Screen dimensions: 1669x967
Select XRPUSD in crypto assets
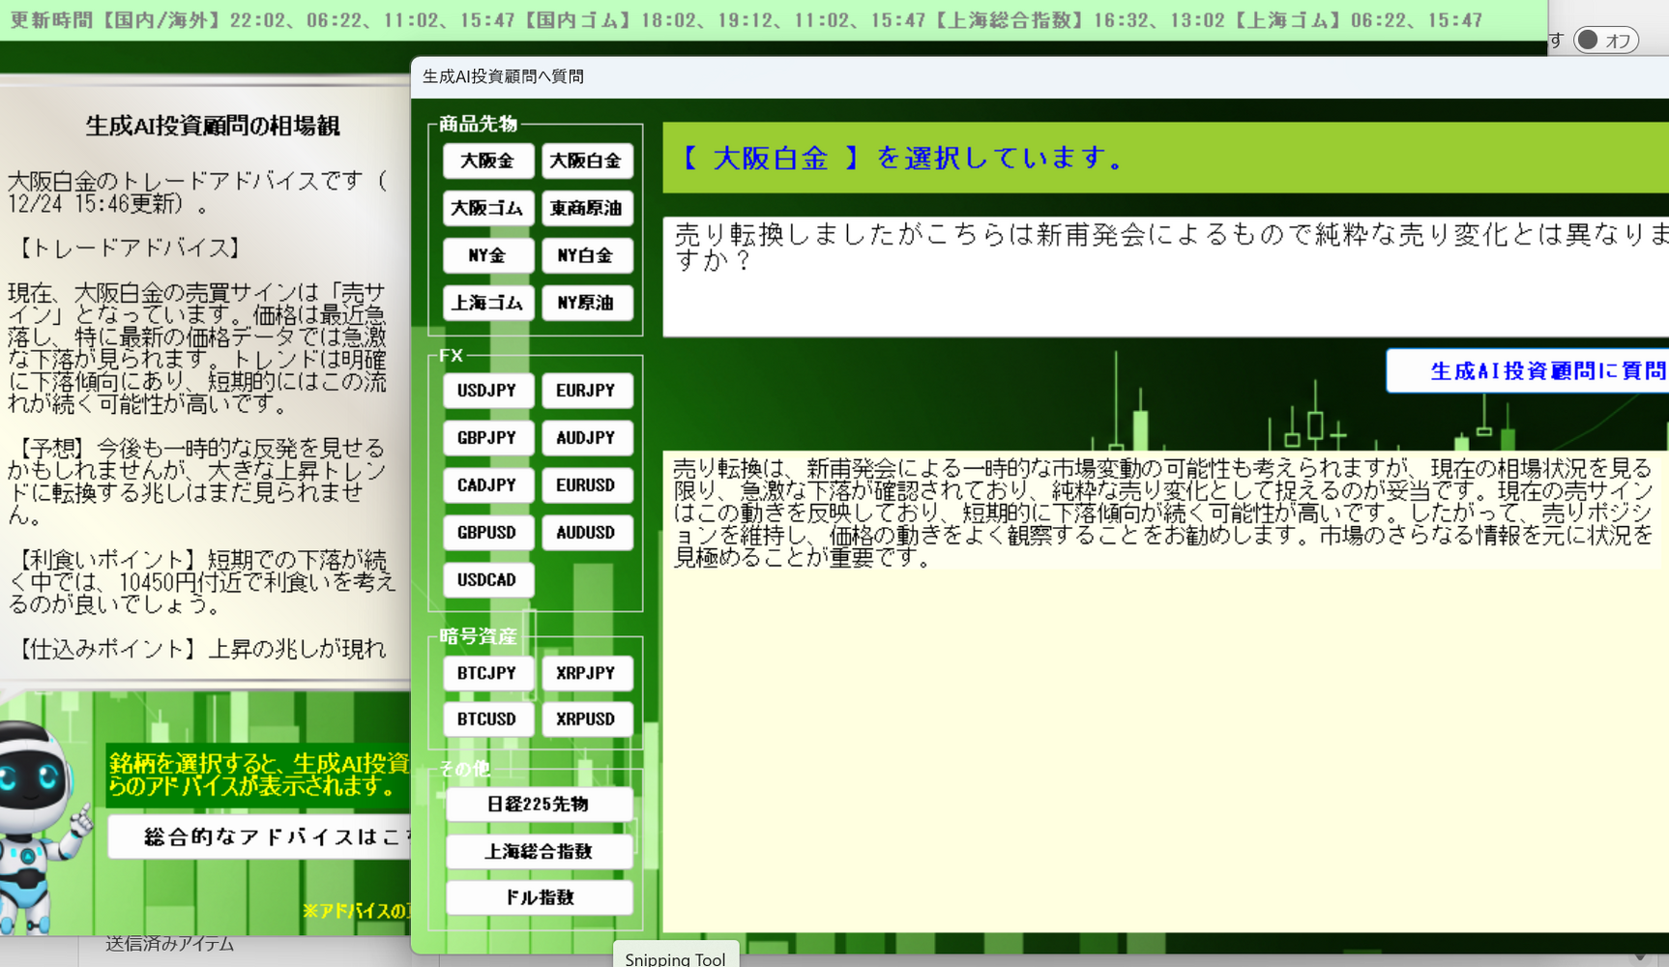click(586, 719)
